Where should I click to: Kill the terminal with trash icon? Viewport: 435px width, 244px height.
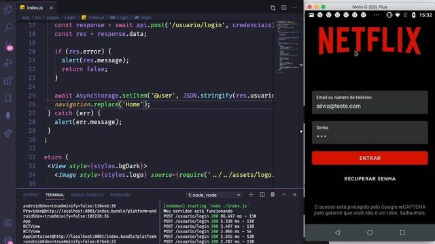tap(273, 195)
